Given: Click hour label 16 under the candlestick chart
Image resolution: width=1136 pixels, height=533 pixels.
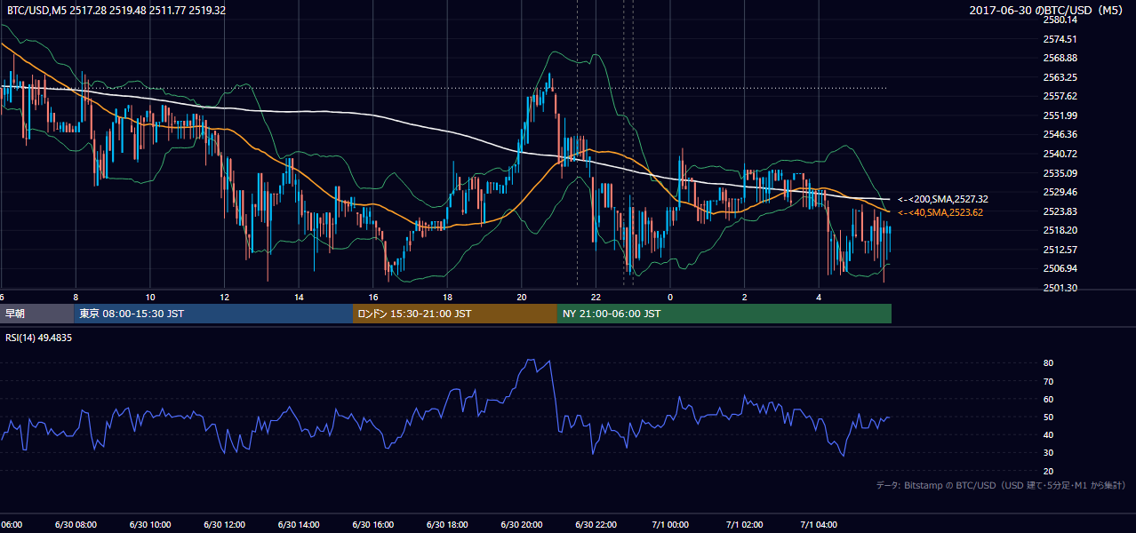Looking at the screenshot, I should [373, 297].
